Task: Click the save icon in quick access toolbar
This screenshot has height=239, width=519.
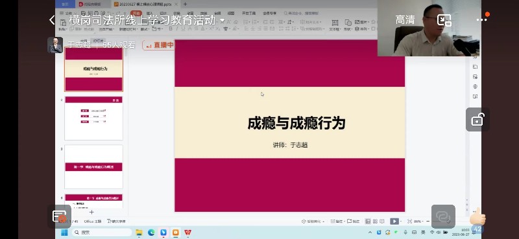Action: pyautogui.click(x=83, y=13)
